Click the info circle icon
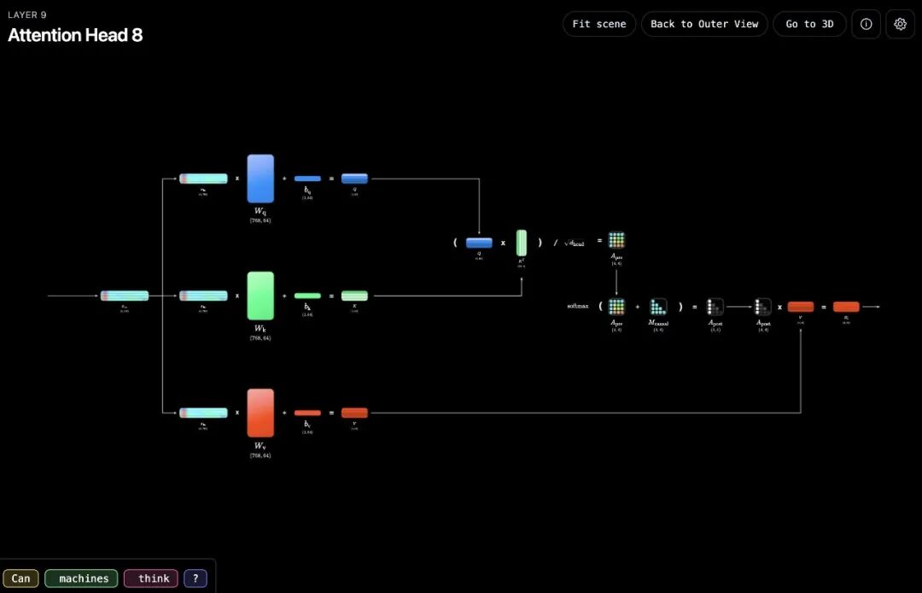 tap(866, 24)
